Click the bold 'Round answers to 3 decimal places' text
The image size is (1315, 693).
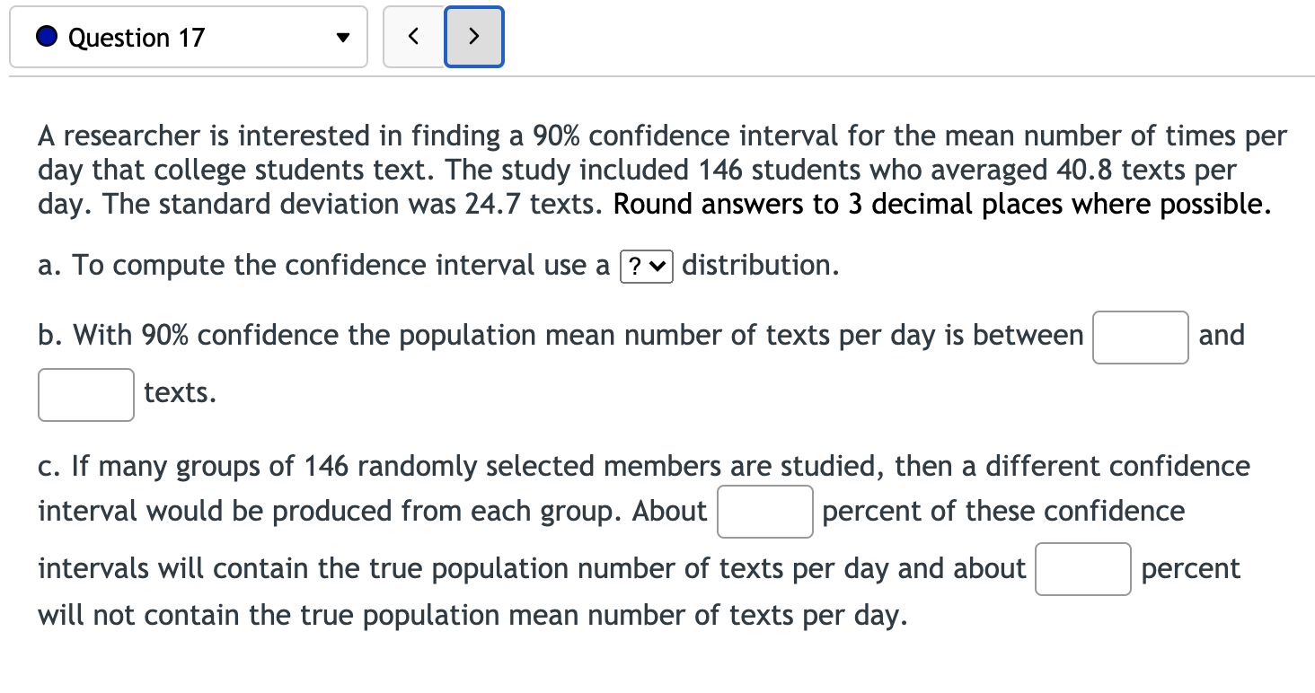tap(941, 205)
